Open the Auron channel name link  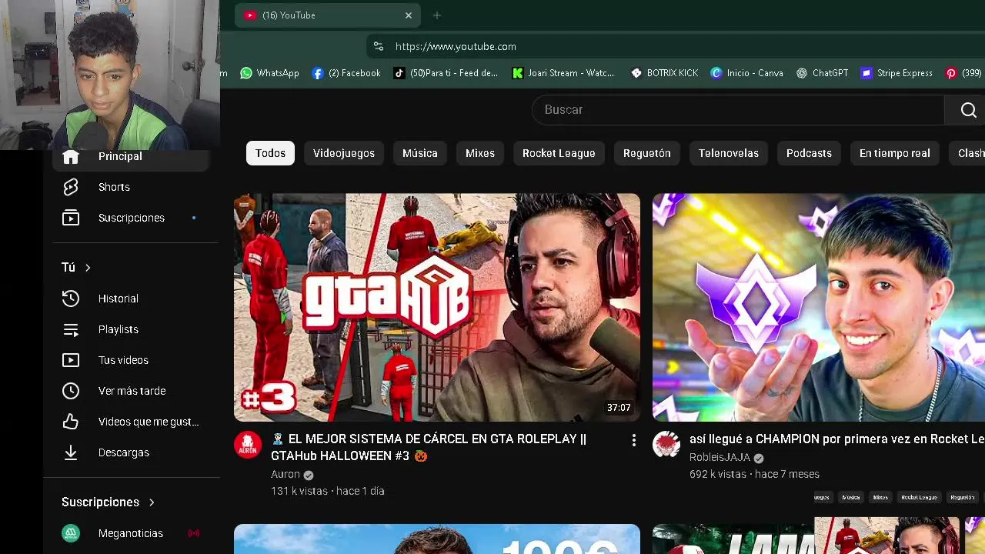click(285, 474)
